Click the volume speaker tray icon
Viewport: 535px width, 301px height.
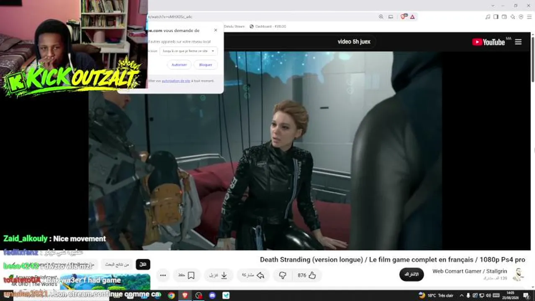(489, 296)
